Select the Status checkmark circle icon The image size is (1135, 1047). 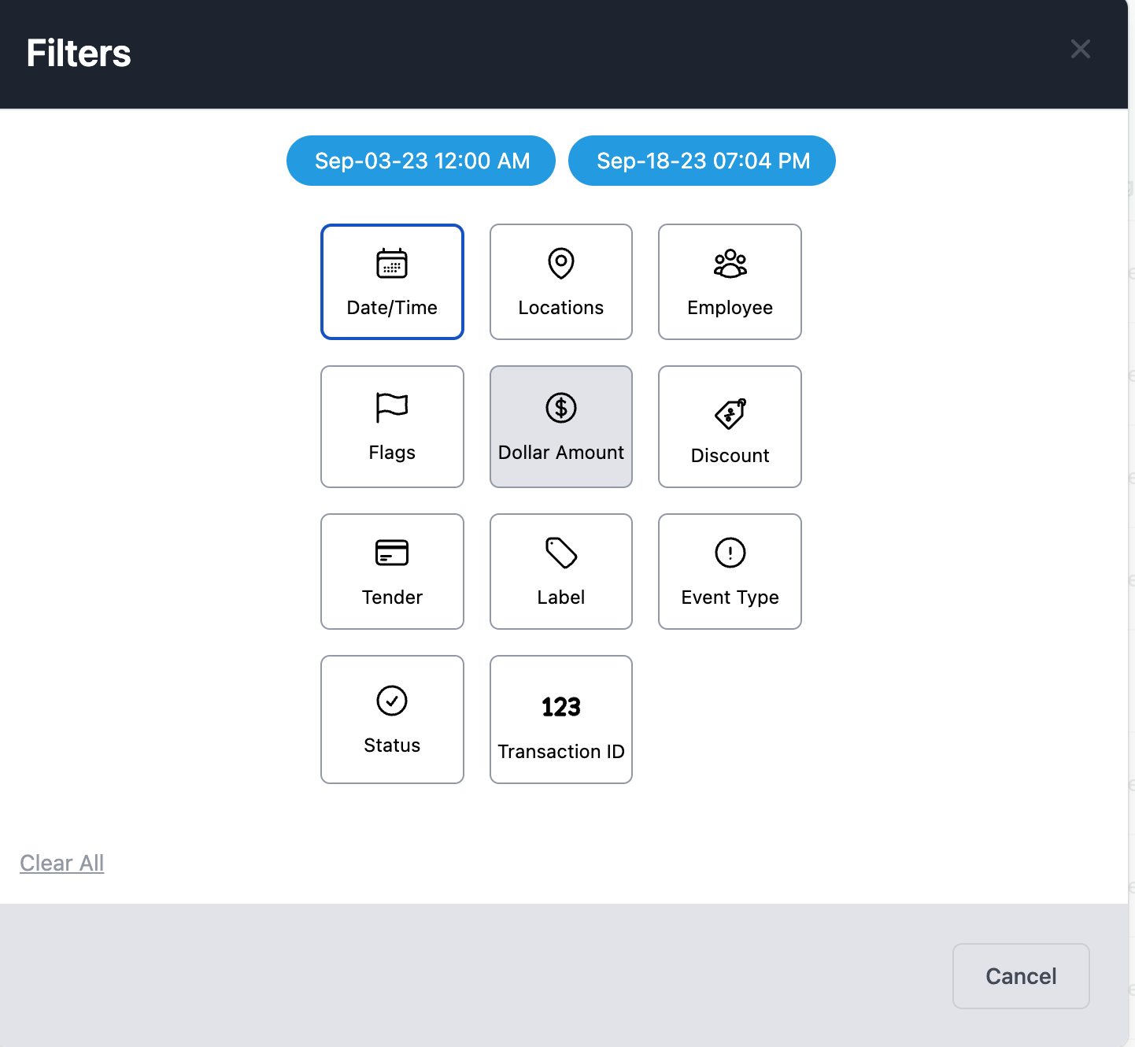coord(392,701)
